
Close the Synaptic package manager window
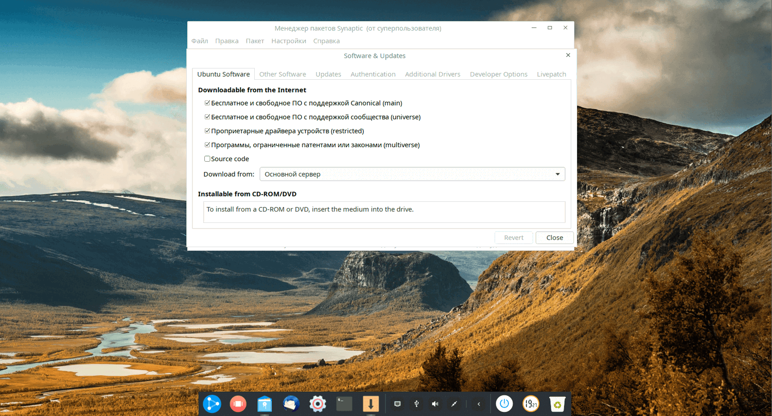[x=566, y=28]
